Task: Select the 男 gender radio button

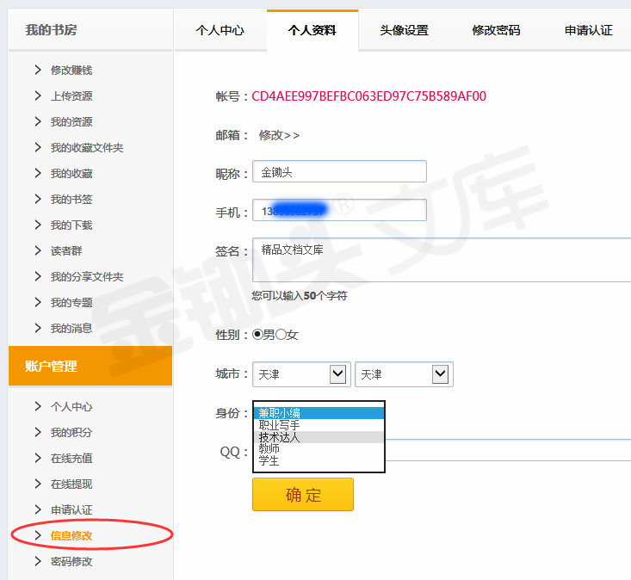Action: pyautogui.click(x=257, y=334)
